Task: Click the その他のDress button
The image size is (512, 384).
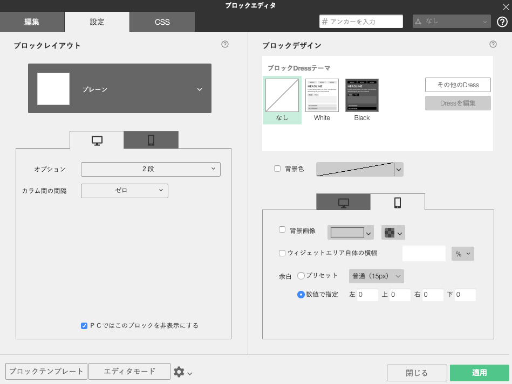Action: click(458, 85)
